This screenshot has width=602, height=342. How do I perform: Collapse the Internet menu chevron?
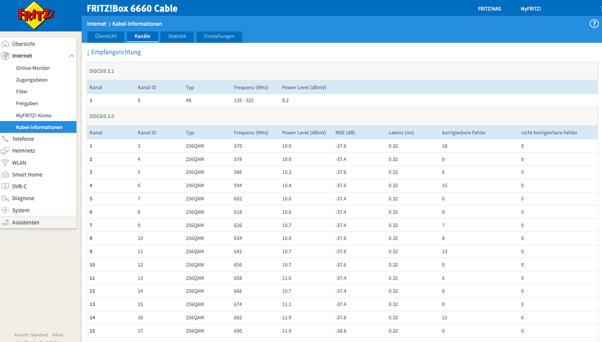coord(72,56)
